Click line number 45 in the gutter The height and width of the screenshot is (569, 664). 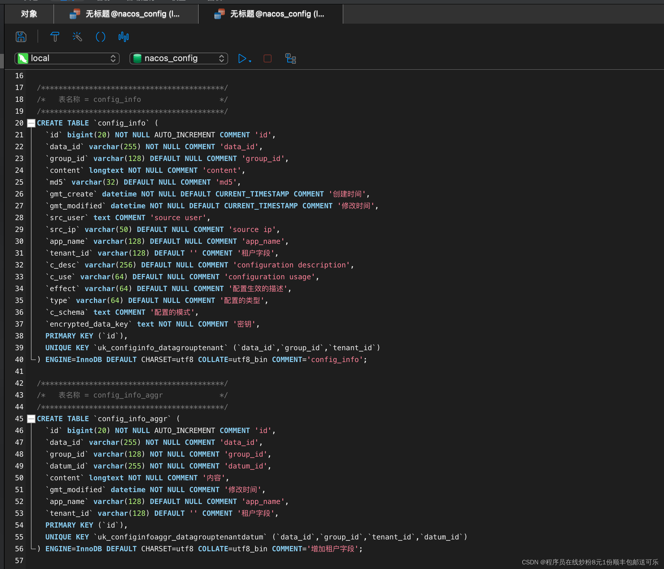click(x=19, y=419)
